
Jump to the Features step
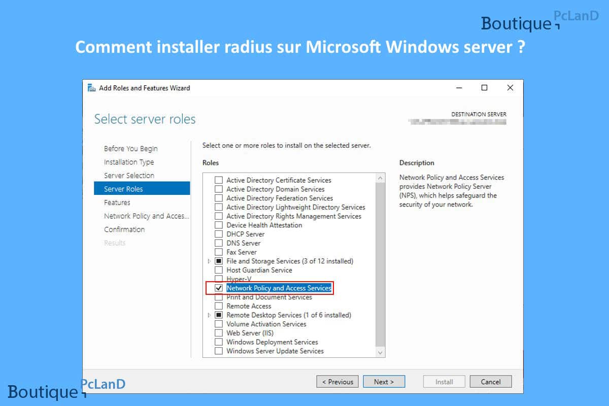[117, 202]
